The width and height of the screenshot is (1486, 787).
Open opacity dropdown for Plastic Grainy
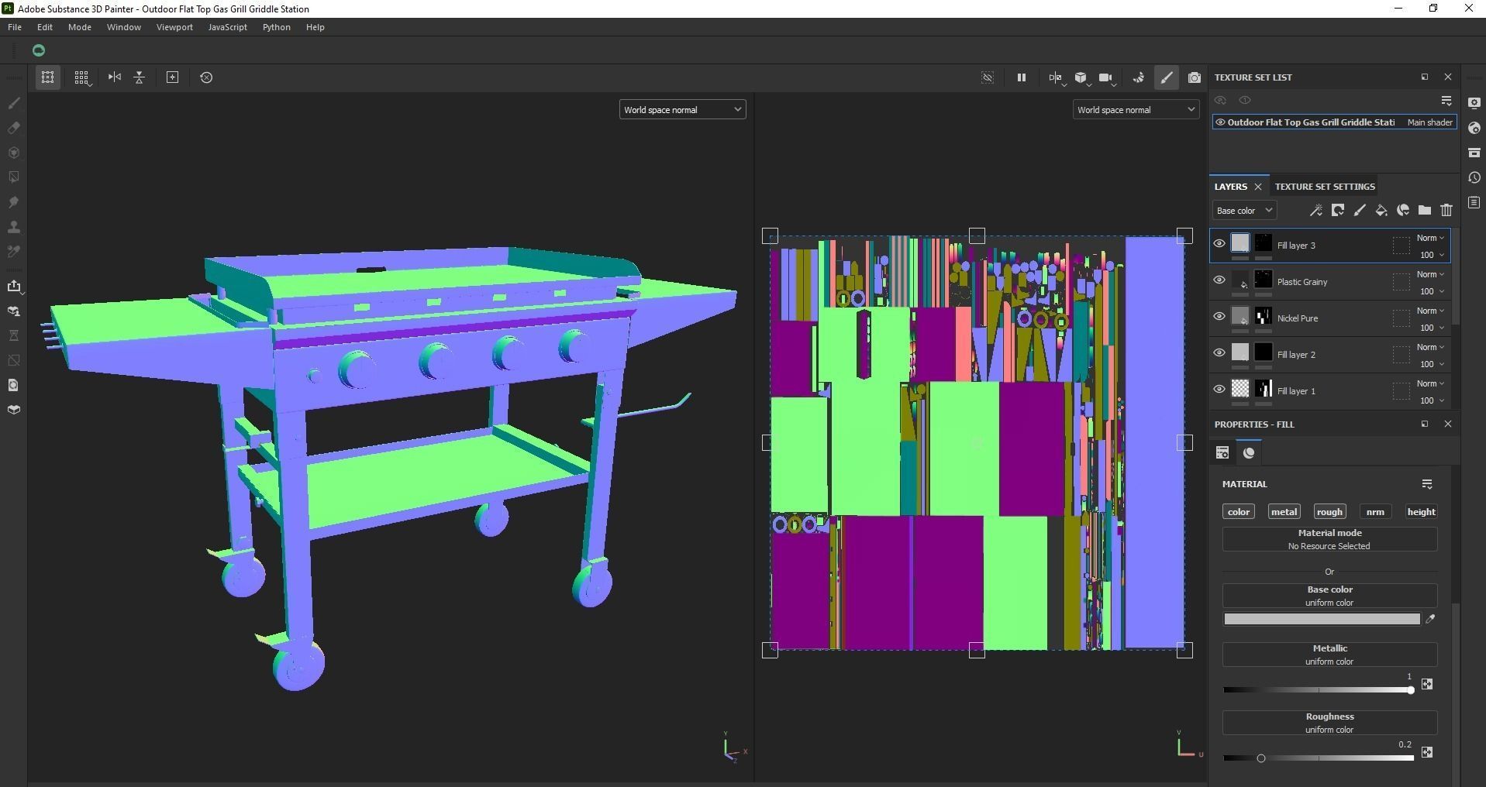pos(1432,291)
